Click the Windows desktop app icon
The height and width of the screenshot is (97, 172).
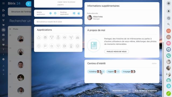[74, 13]
